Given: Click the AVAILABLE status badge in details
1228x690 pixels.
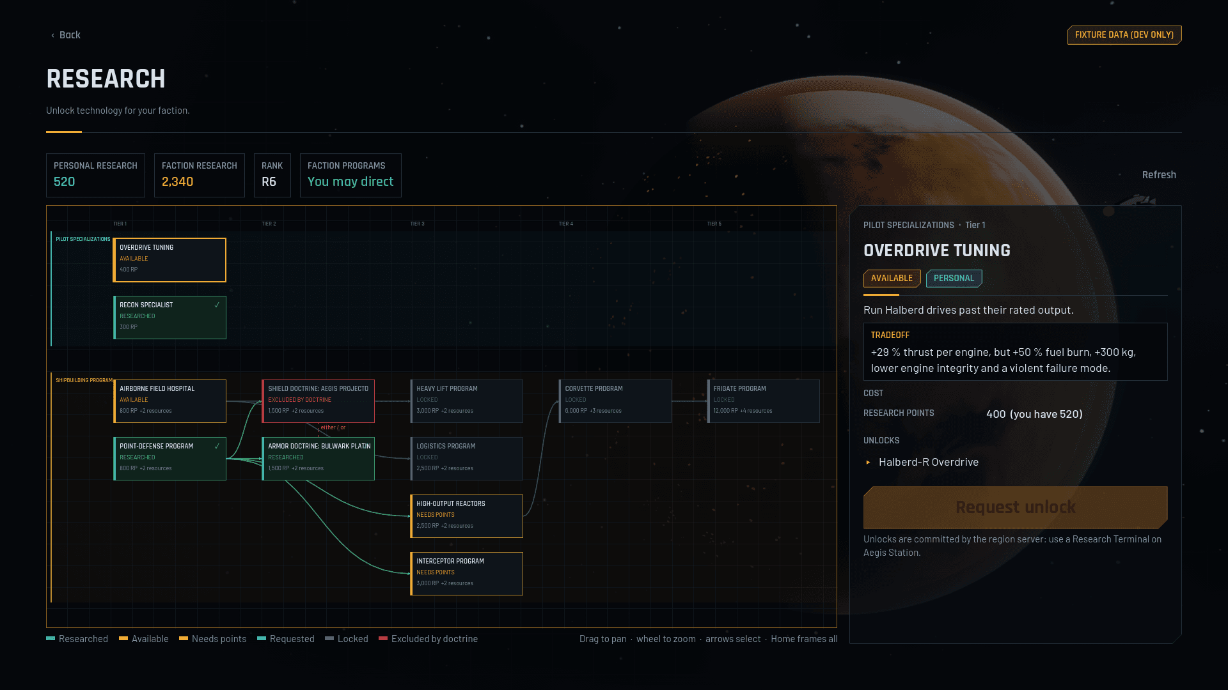Looking at the screenshot, I should click(892, 279).
